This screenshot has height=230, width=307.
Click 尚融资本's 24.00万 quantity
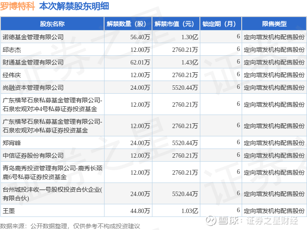tap(140, 88)
